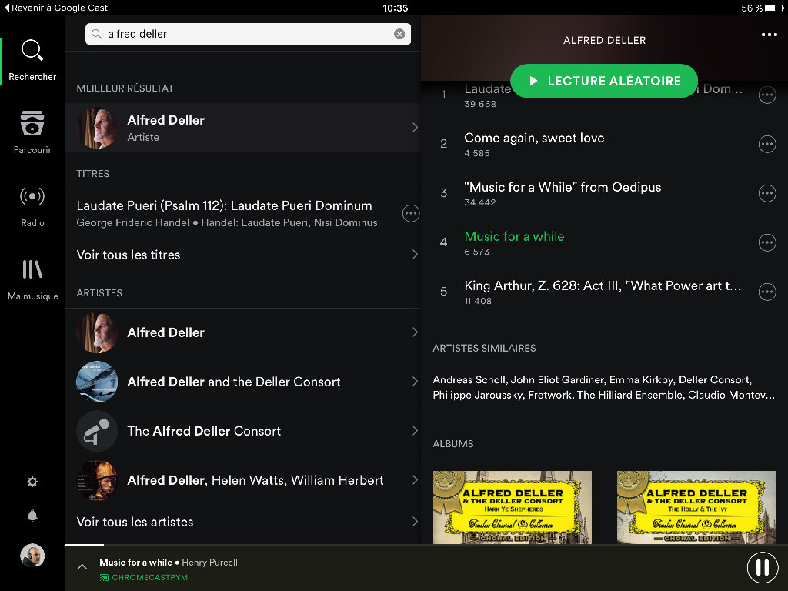Screen dimensions: 788x591
Task: Tap the microphone avatar for The Alfred Deller Consort
Action: [97, 431]
